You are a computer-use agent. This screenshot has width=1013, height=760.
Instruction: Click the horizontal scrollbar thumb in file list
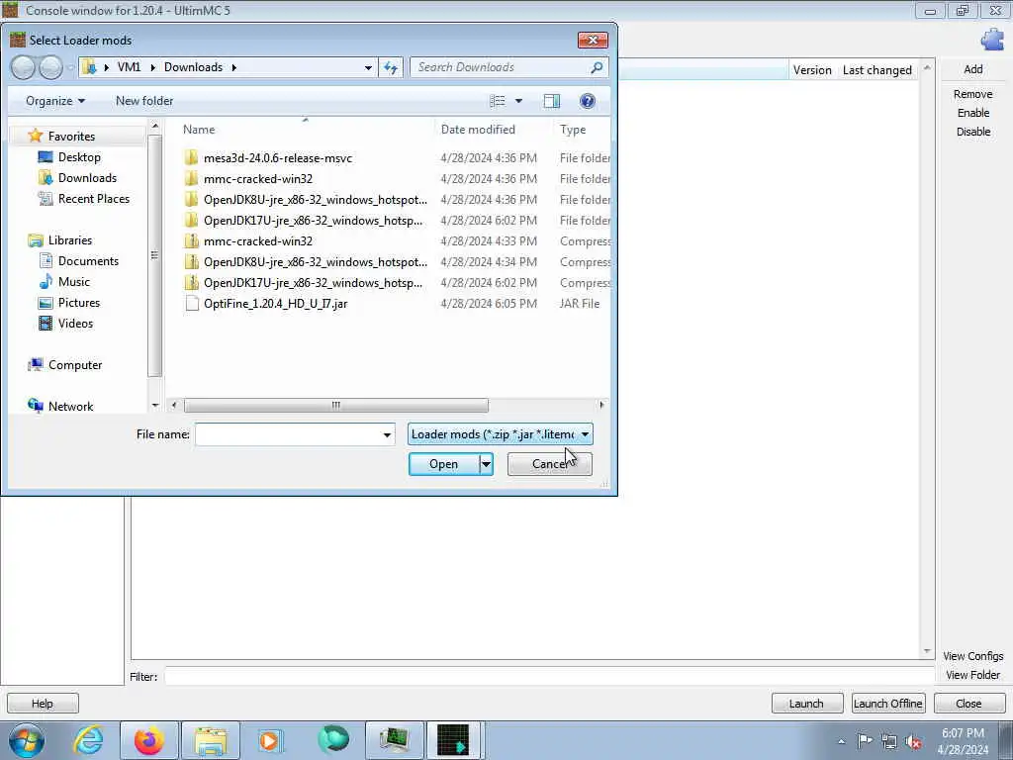(x=336, y=405)
